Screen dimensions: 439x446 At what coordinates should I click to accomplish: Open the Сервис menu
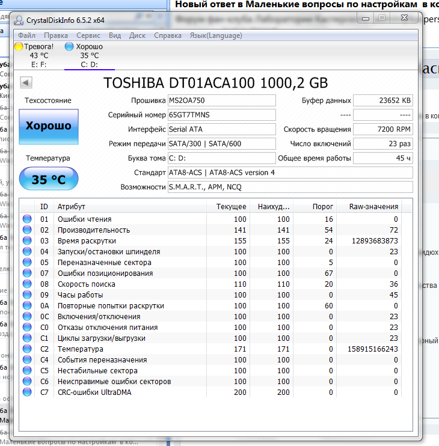(88, 35)
